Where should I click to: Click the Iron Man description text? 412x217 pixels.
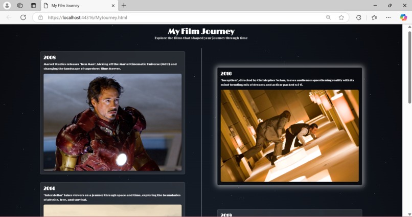pos(110,67)
